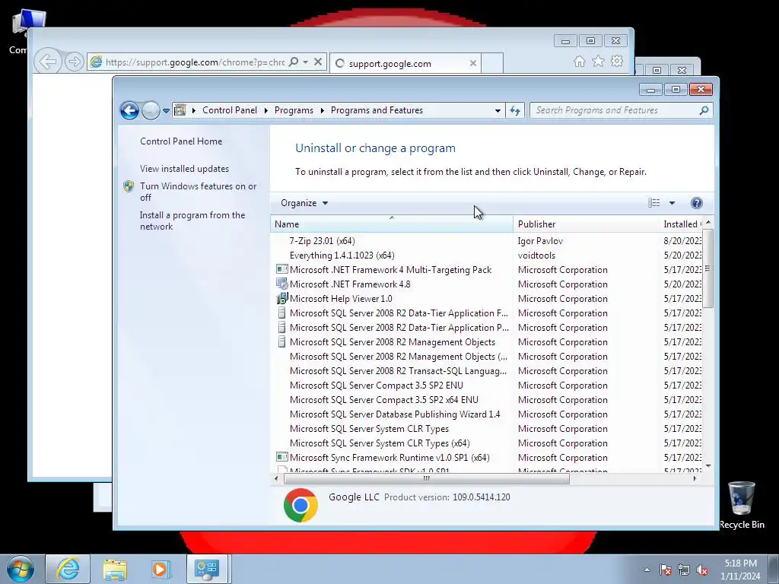The height and width of the screenshot is (584, 779).
Task: Expand the arrow after Programs breadcrumb
Action: pos(322,111)
